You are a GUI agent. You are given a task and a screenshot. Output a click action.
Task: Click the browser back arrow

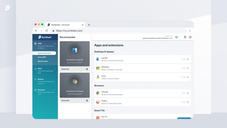(36, 31)
